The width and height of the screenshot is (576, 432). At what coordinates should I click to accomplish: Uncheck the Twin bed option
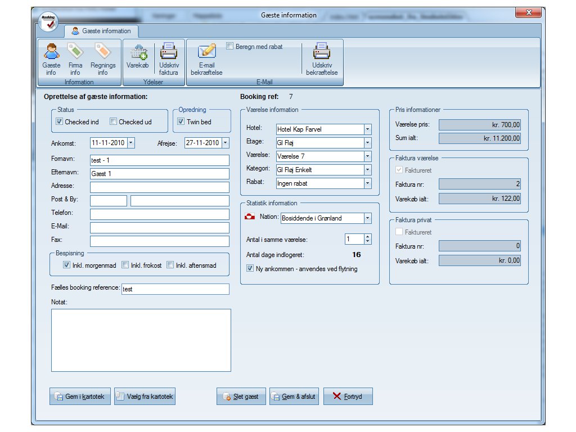[x=181, y=121]
